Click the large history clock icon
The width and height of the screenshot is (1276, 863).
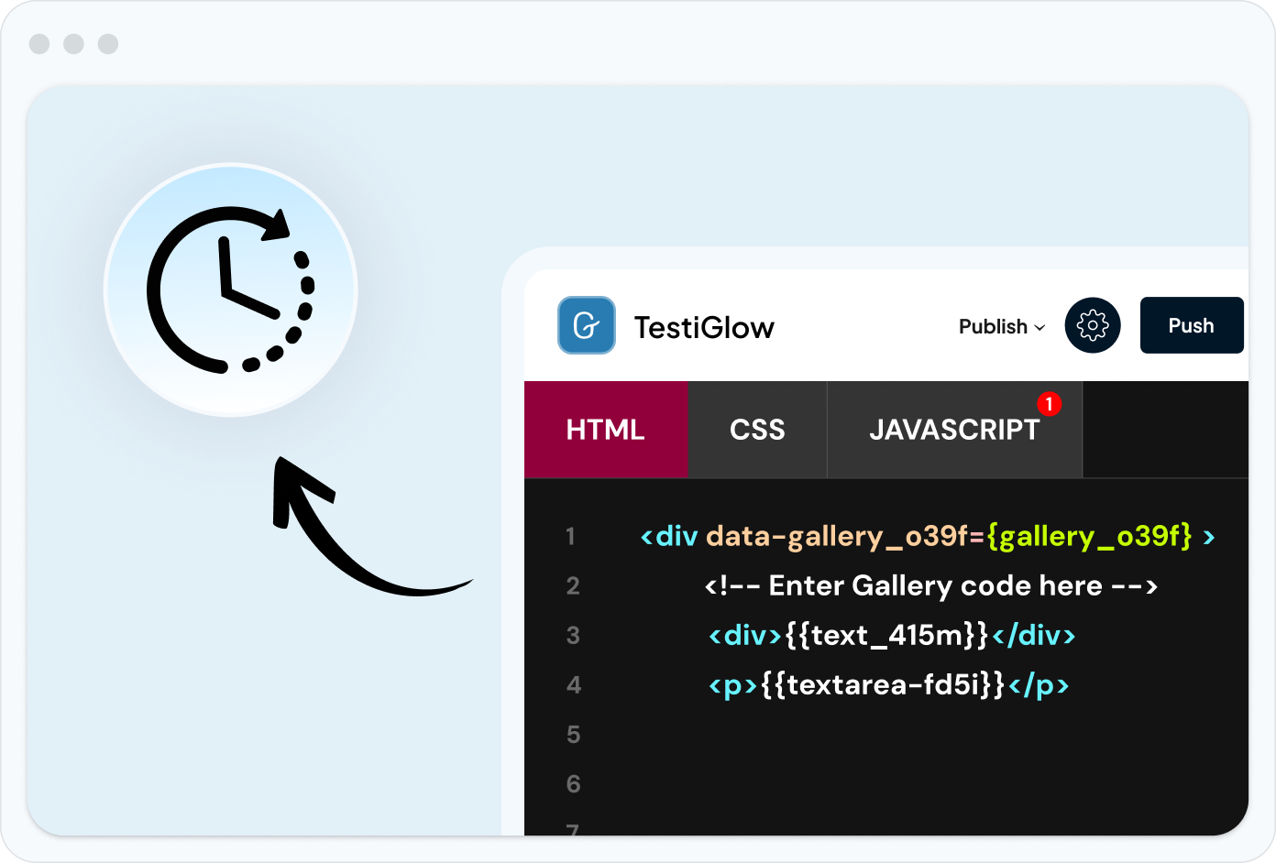[231, 289]
